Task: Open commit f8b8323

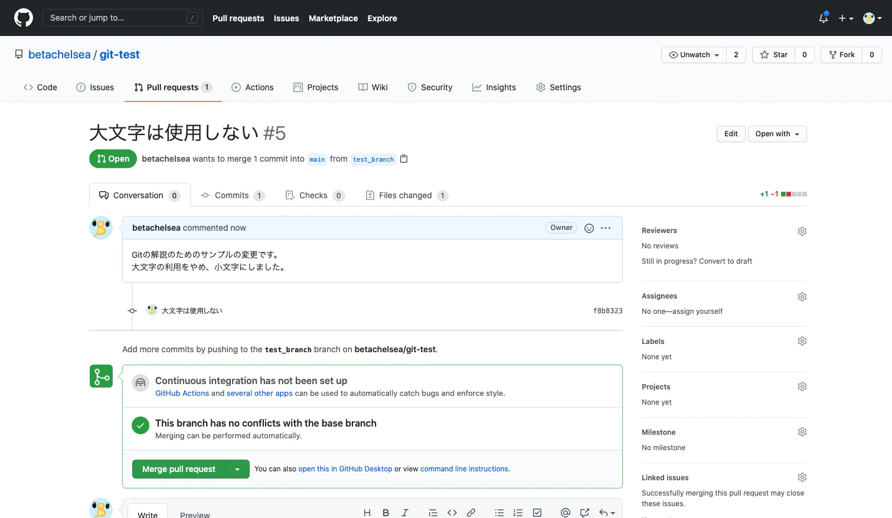Action: [608, 311]
